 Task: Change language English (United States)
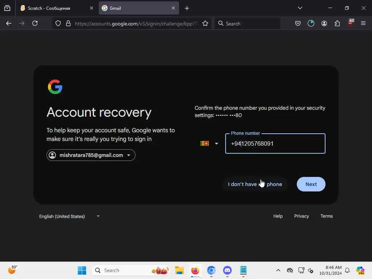pos(69,217)
